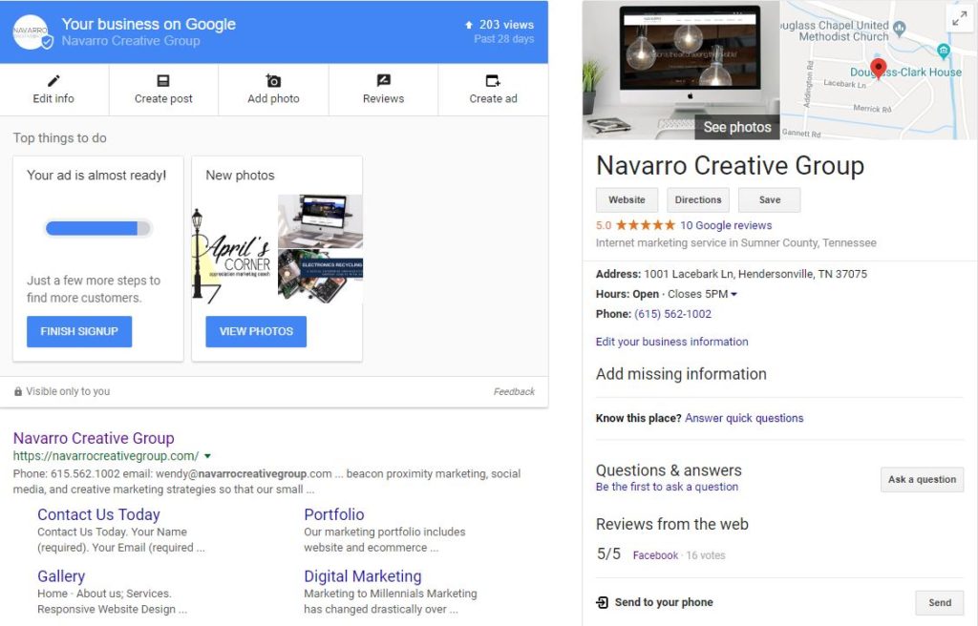Click the 5/5 web review score
This screenshot has width=978, height=626.
coord(608,553)
